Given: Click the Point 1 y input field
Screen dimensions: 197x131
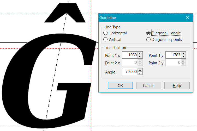Looking at the screenshot, I should [173, 55].
